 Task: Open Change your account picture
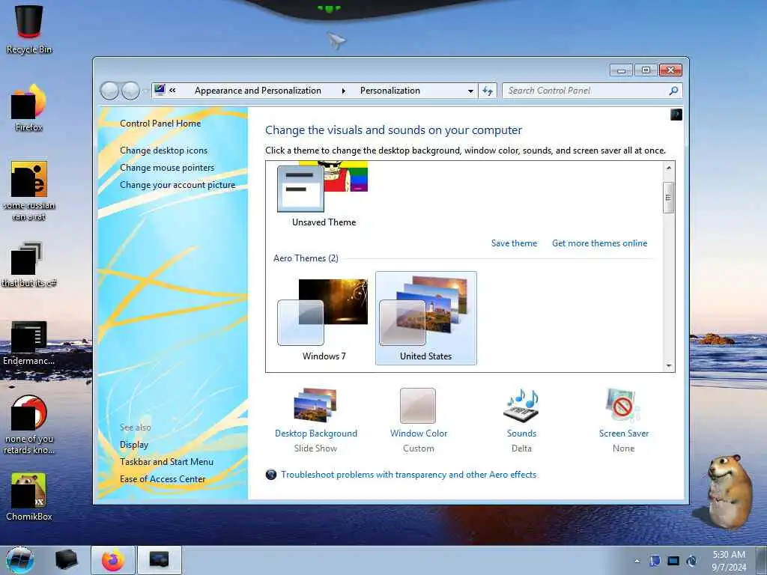click(178, 185)
